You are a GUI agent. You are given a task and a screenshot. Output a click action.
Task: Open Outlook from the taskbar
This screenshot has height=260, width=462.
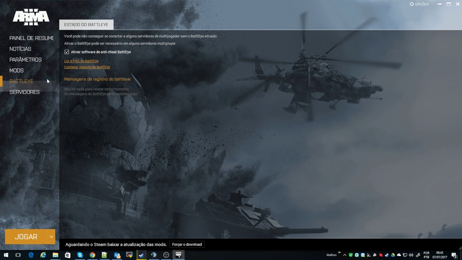(x=117, y=255)
